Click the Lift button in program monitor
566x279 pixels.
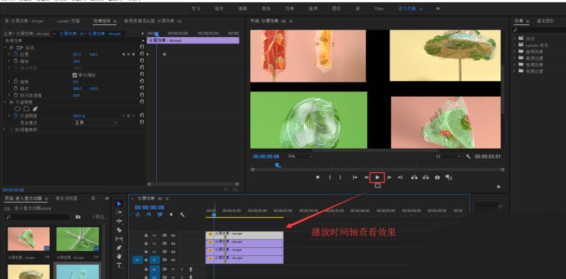point(414,177)
